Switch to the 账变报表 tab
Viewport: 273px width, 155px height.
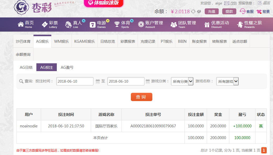point(199,41)
